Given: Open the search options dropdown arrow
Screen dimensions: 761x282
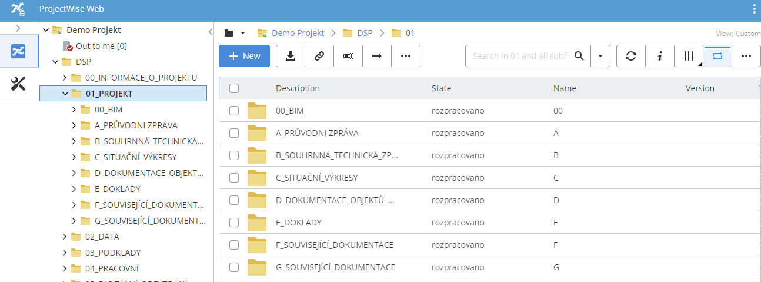Looking at the screenshot, I should (600, 56).
